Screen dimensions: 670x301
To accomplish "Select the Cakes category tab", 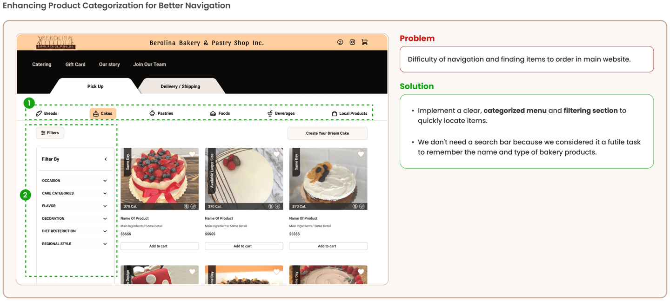I will tap(103, 113).
